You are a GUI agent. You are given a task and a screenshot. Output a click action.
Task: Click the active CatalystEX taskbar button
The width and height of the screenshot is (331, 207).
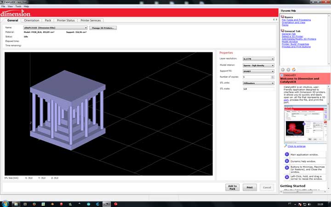(x=106, y=204)
